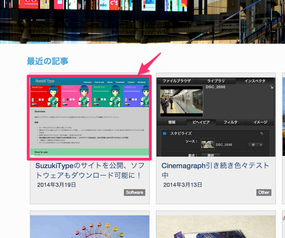Click the date 2014年3月19日
The width and height of the screenshot is (285, 238).
pyautogui.click(x=56, y=185)
